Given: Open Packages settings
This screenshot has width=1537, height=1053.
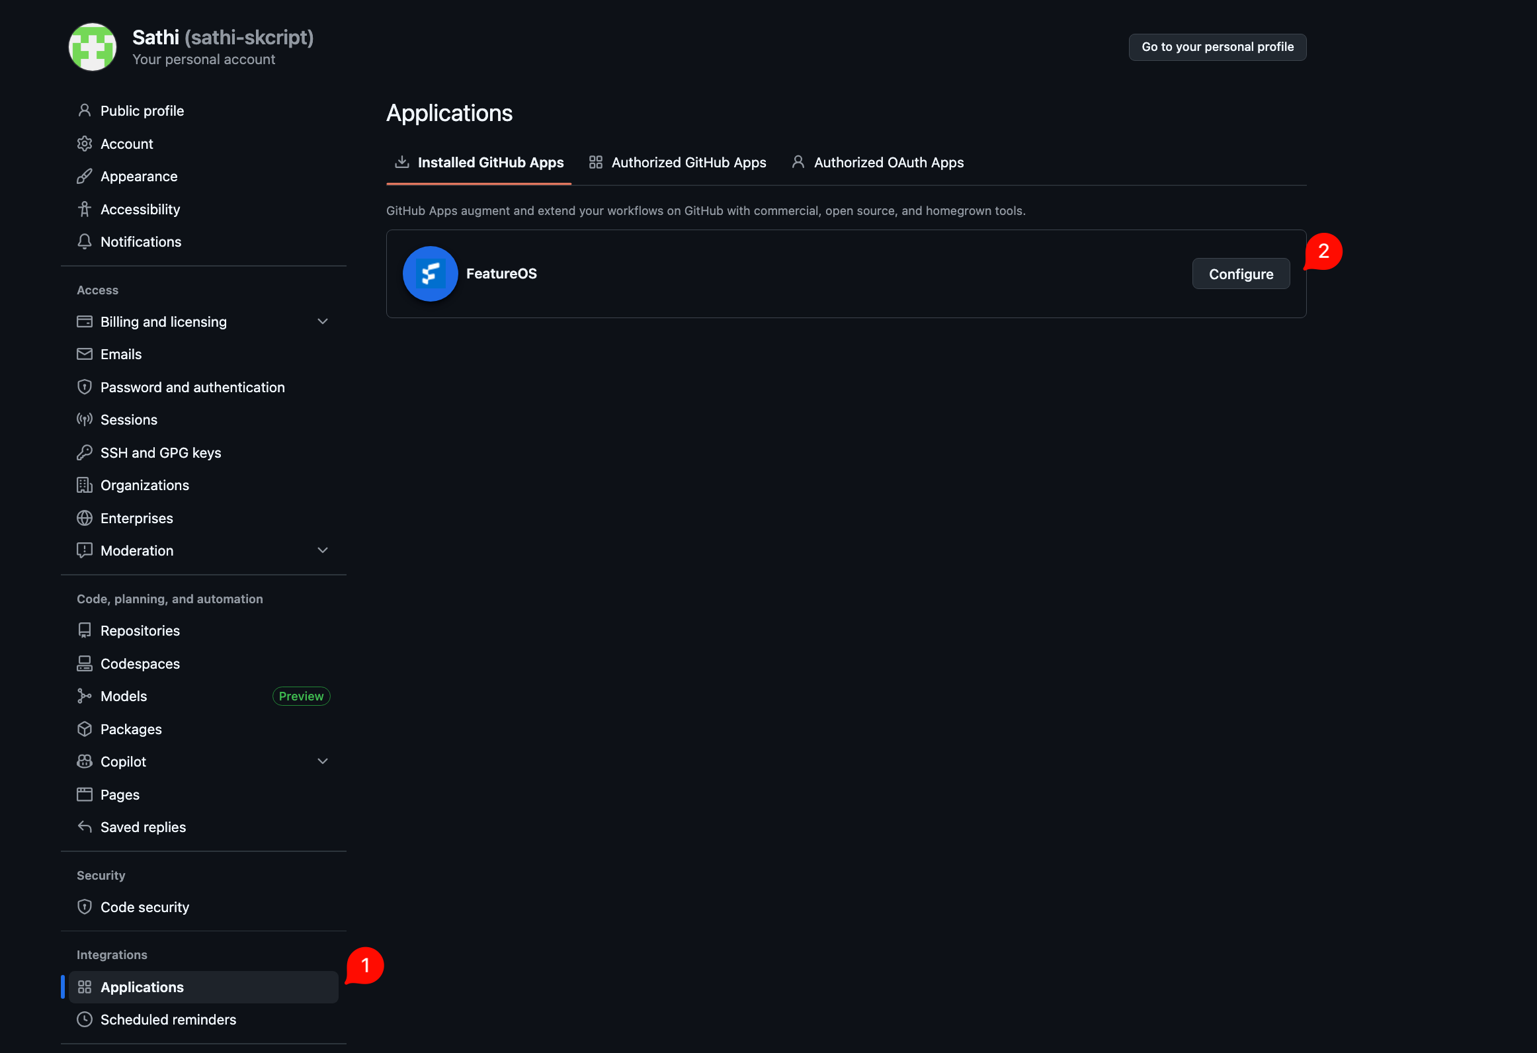Looking at the screenshot, I should [204, 729].
